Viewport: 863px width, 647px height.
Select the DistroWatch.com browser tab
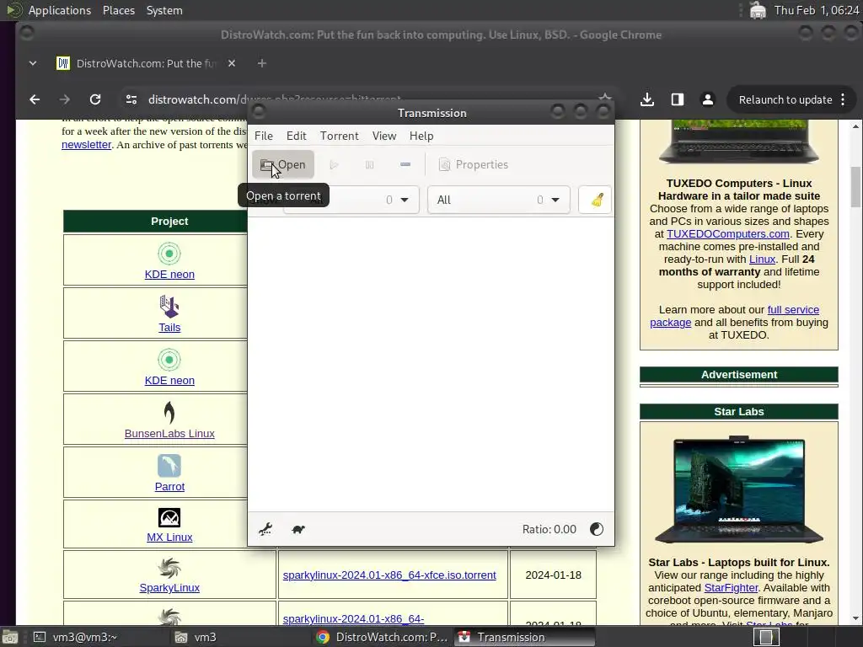point(146,63)
